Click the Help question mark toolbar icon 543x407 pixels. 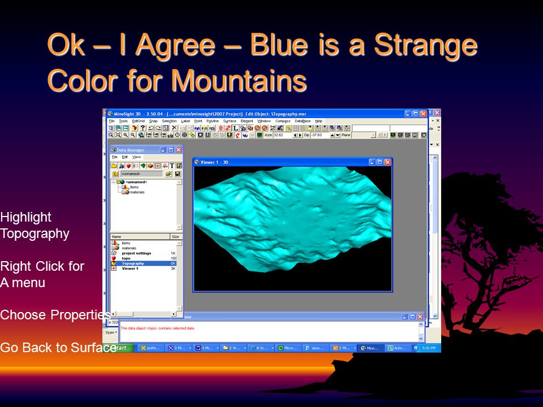tap(143, 128)
